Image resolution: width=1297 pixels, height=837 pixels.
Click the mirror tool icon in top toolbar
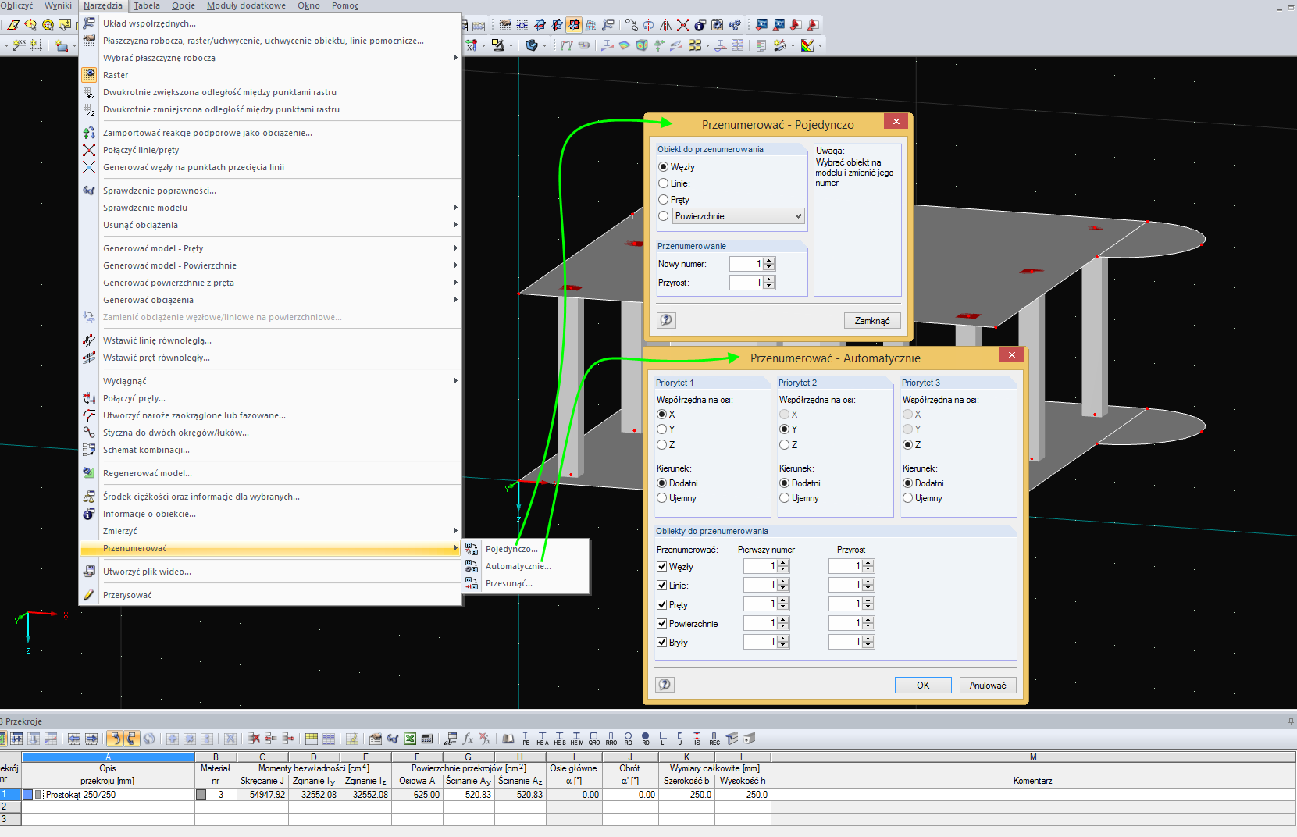666,25
